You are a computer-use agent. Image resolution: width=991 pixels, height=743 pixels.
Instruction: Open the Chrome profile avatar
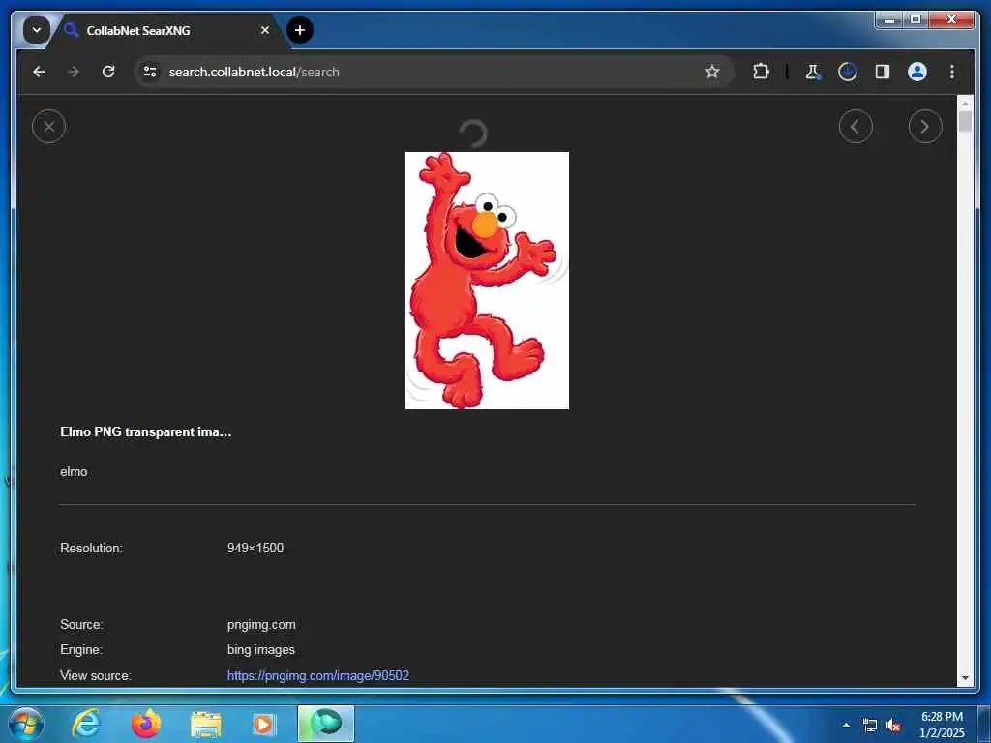coord(917,72)
